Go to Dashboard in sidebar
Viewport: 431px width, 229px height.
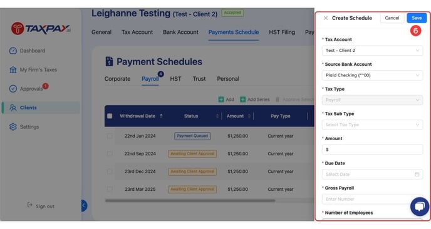[33, 51]
